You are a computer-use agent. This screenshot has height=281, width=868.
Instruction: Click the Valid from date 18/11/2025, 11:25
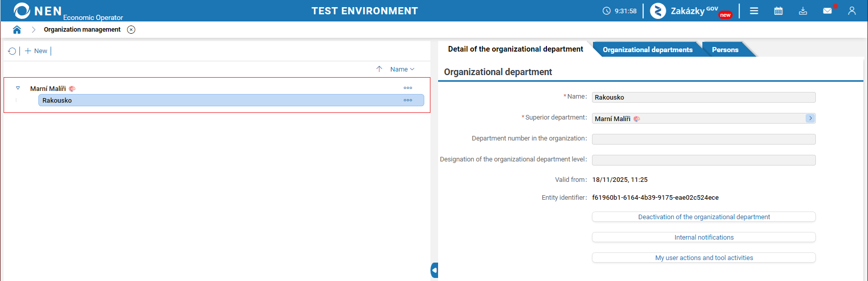[x=620, y=180]
